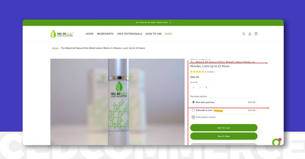Open the shopping cart icon
Screen dimensions: 305x159
pyautogui.click(x=256, y=34)
